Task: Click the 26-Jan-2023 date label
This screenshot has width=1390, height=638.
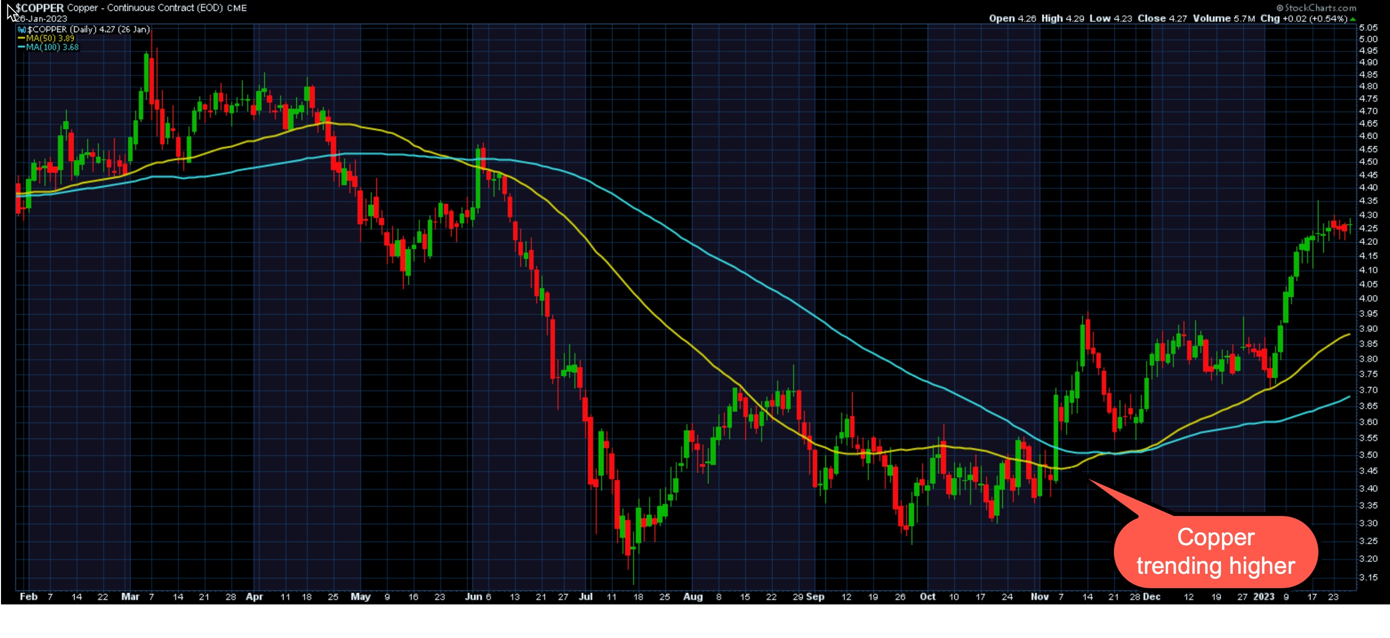Action: (41, 19)
